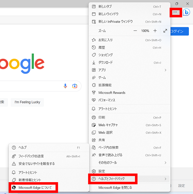Expand the アプリ submenu
Image resolution: width=193 pixels, height=194 pixels.
(130, 70)
